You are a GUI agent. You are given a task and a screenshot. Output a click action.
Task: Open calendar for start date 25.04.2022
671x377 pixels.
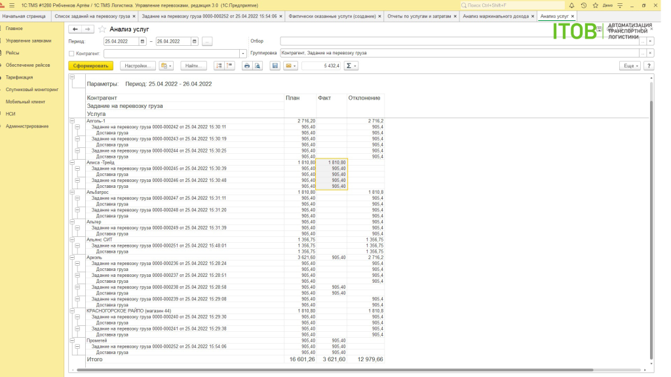tap(142, 41)
